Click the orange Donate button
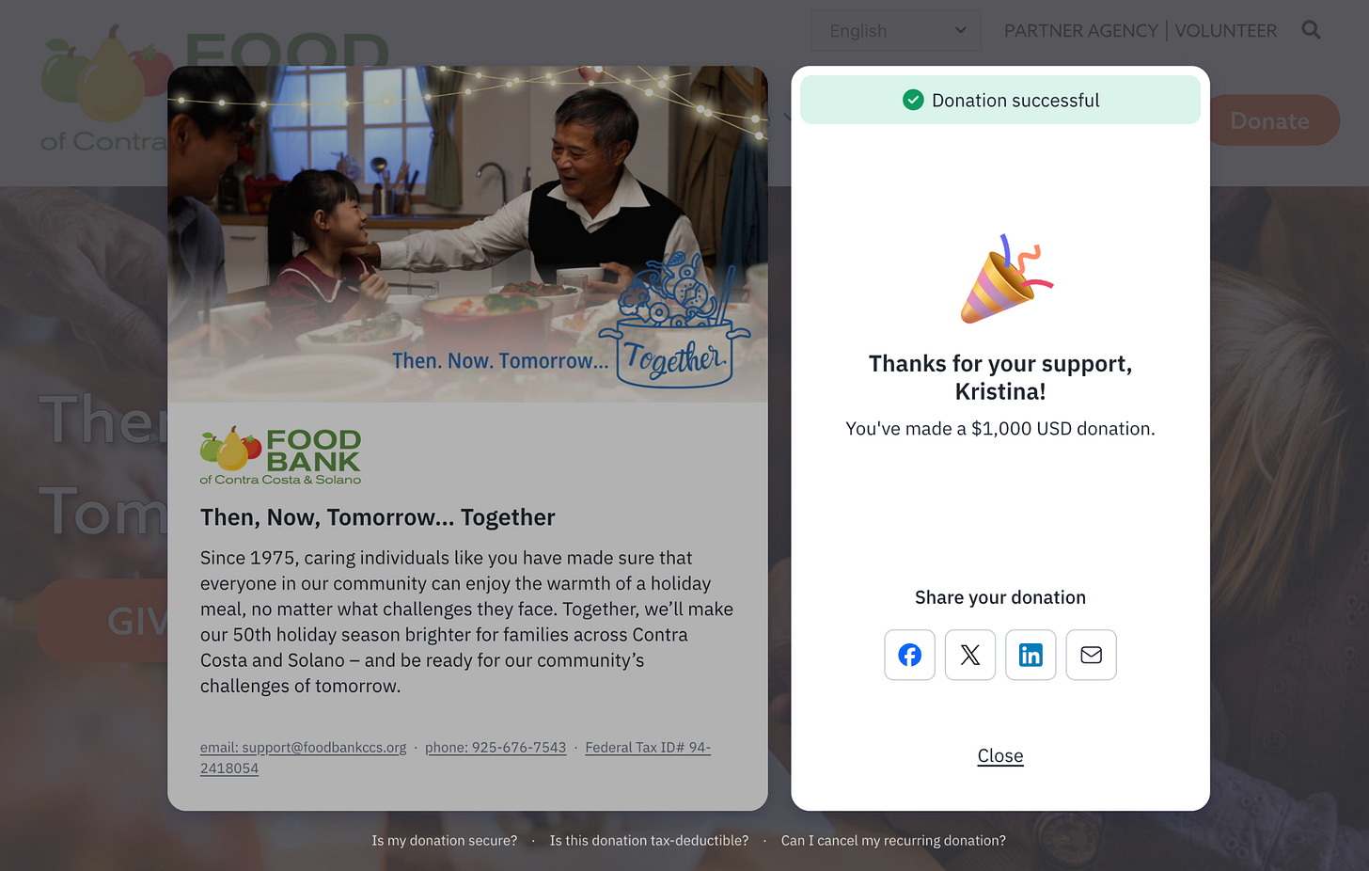Screen dimensions: 1369x871 (1269, 120)
